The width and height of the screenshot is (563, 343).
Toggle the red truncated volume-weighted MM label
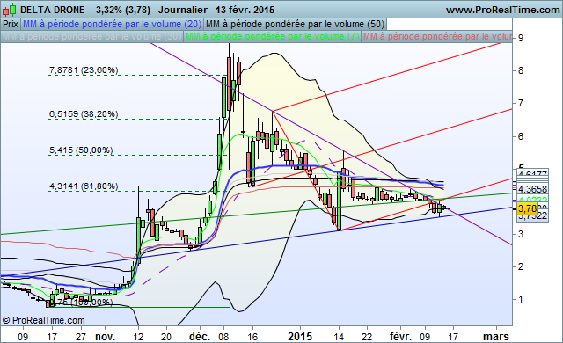click(x=437, y=37)
